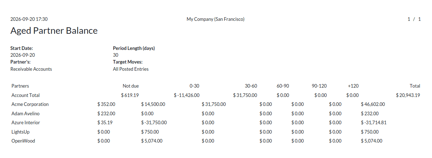This screenshot has height=158, width=432.
Task: Click the Partners column header
Action: 20,86
